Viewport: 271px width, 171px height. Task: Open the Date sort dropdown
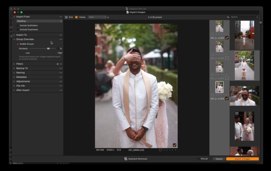[97, 17]
